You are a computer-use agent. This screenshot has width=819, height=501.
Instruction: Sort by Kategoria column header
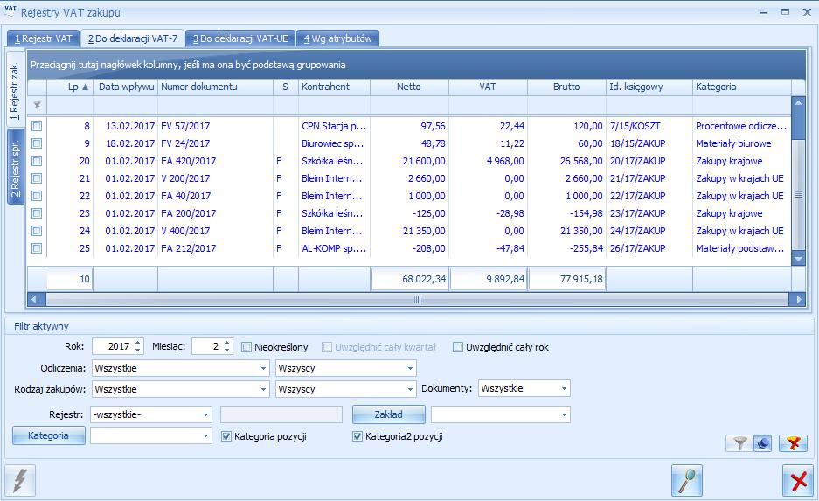point(742,87)
